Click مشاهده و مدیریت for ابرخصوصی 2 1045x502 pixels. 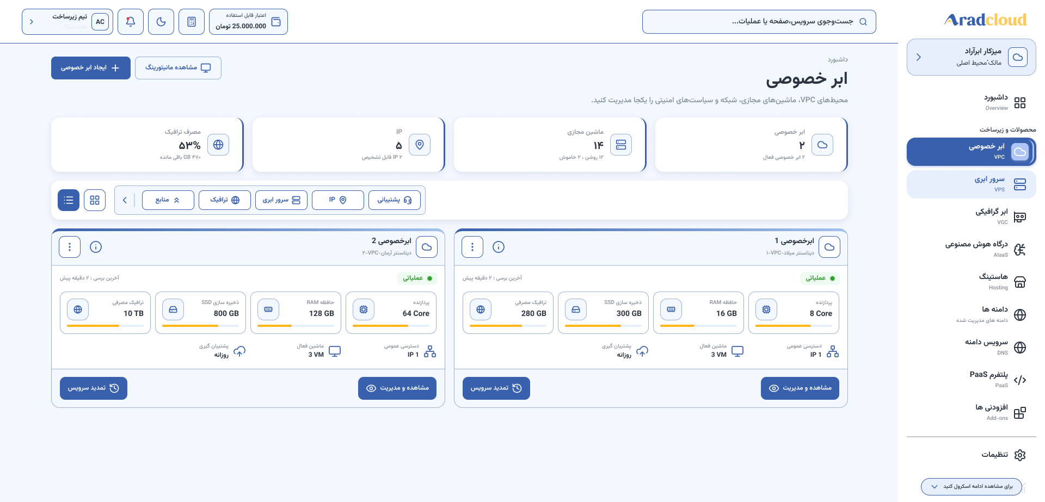tap(397, 388)
